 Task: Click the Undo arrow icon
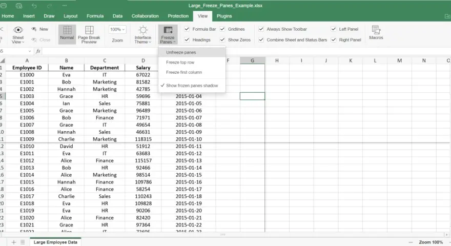(x=34, y=6)
